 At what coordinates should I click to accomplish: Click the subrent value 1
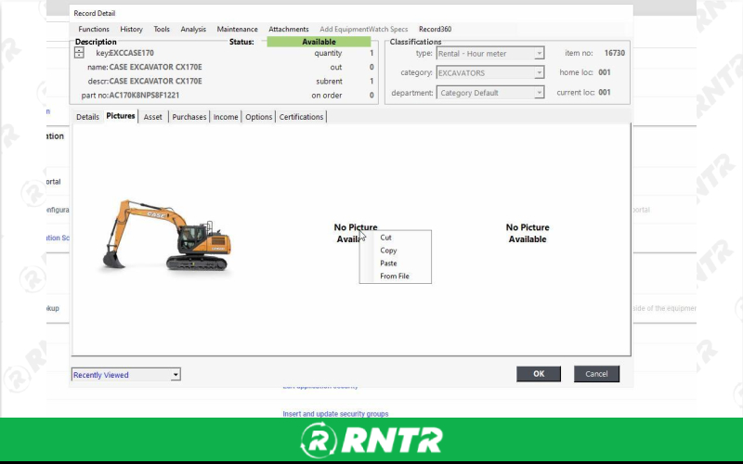point(371,81)
